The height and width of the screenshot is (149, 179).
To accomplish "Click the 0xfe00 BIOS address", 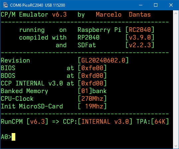I will click(x=92, y=68).
